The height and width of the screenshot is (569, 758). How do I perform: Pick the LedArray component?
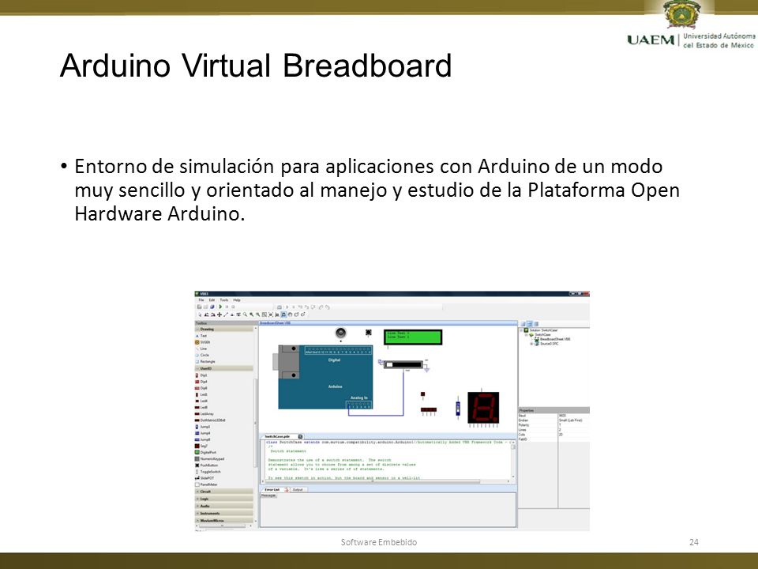(x=204, y=414)
